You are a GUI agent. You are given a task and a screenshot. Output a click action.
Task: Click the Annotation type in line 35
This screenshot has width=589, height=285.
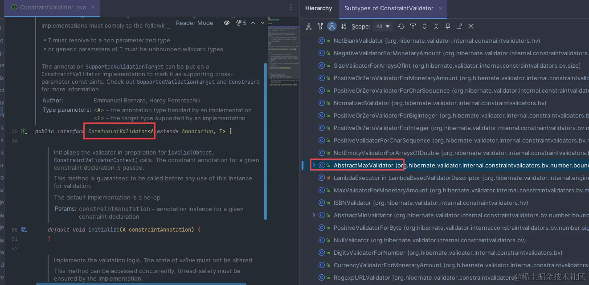[x=197, y=131]
